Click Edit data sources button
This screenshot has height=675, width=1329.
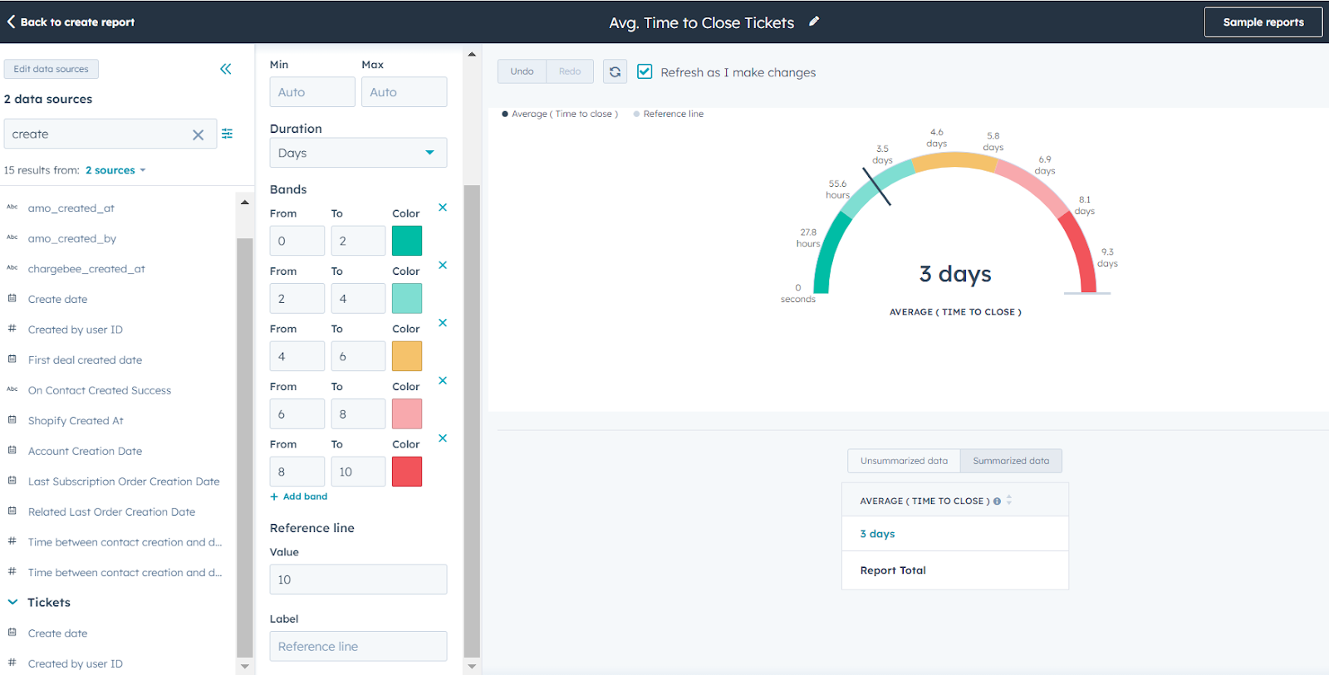[51, 69]
